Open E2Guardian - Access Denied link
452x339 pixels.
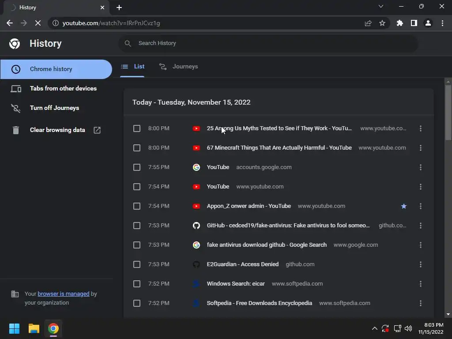pyautogui.click(x=243, y=264)
